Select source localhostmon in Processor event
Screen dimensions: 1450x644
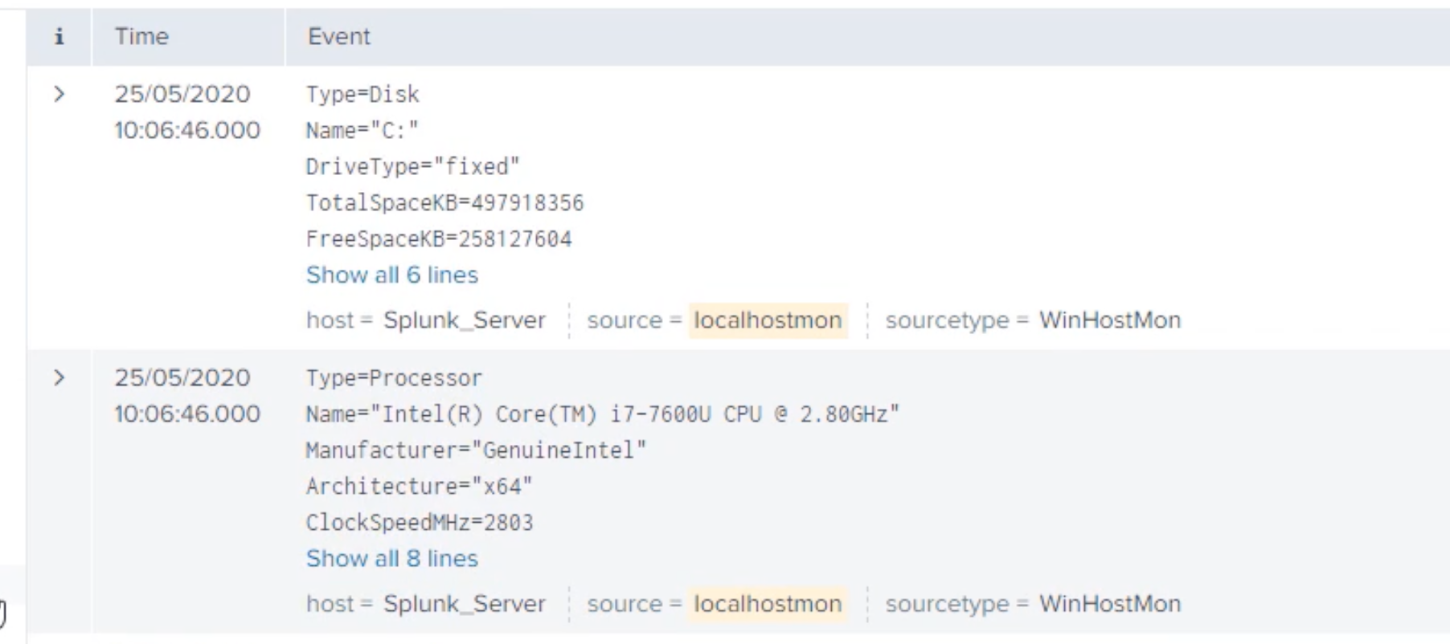coord(768,603)
